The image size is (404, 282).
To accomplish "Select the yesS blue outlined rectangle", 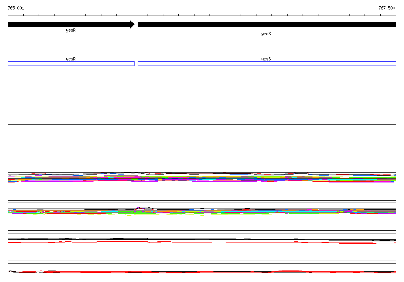I will (267, 64).
